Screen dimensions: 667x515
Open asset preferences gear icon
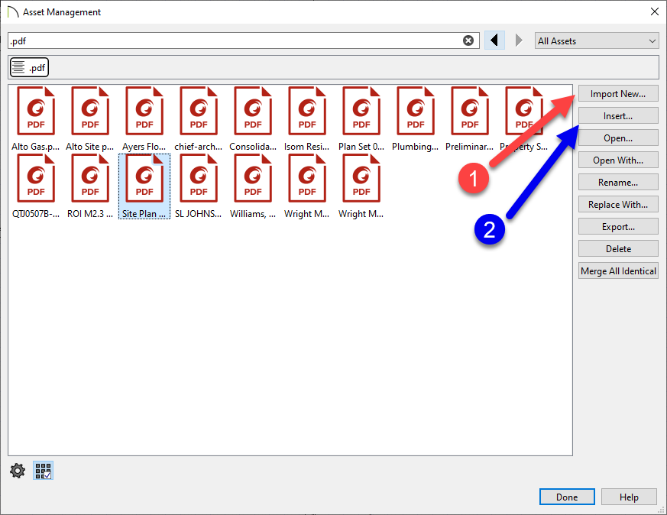[x=18, y=471]
